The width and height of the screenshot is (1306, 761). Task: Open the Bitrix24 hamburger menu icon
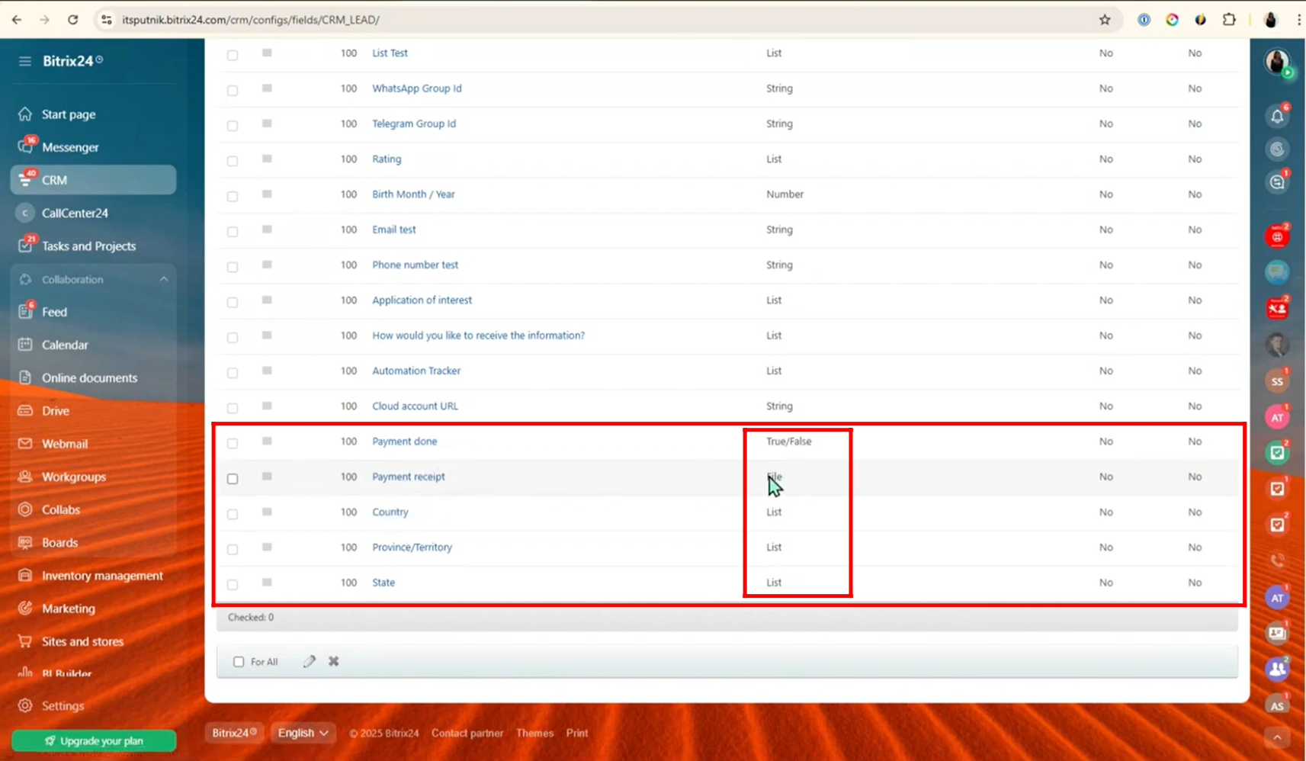[25, 61]
